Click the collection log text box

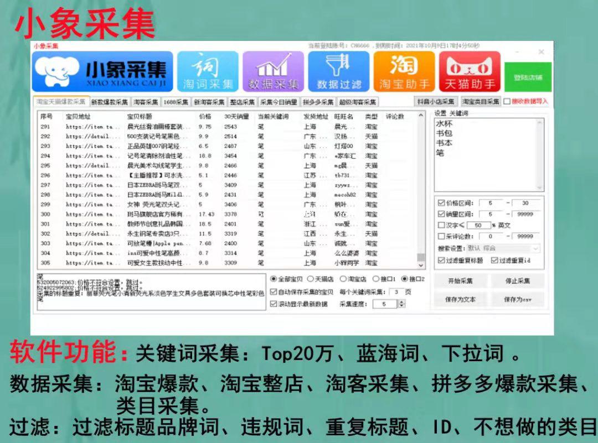pos(151,291)
